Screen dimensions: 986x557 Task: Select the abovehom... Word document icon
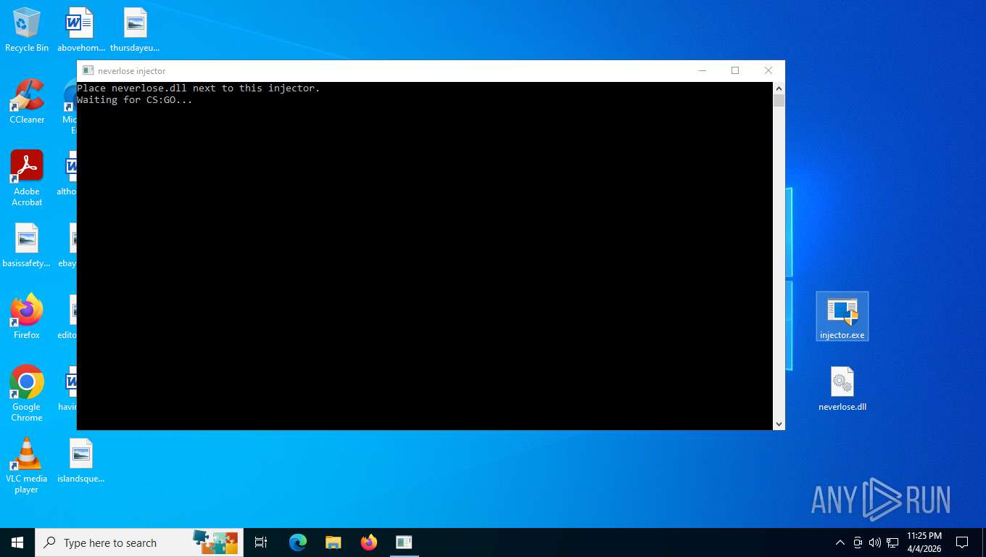80,30
